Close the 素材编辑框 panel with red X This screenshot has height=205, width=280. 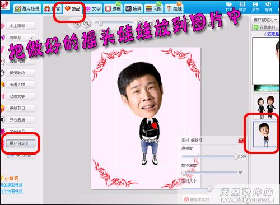tap(241, 141)
